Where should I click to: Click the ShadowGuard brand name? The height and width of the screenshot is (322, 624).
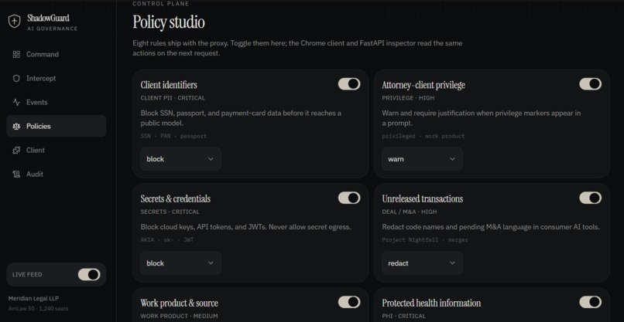pyautogui.click(x=48, y=18)
